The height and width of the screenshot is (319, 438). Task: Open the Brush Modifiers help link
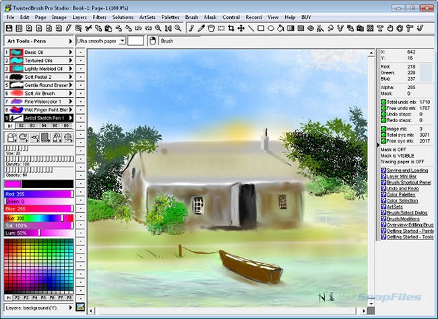tap(403, 219)
